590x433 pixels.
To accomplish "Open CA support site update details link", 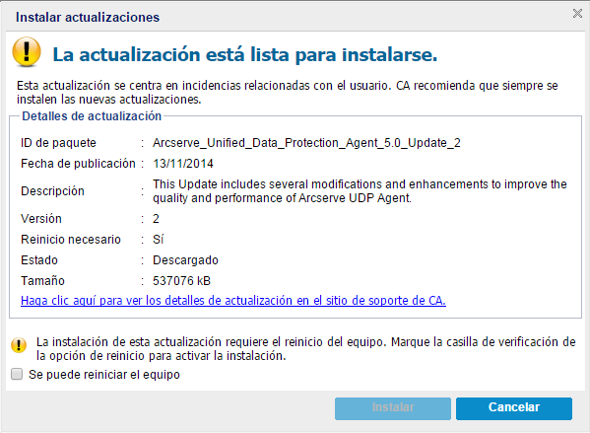I will 233,301.
